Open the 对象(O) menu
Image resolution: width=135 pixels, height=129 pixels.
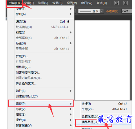14,3
